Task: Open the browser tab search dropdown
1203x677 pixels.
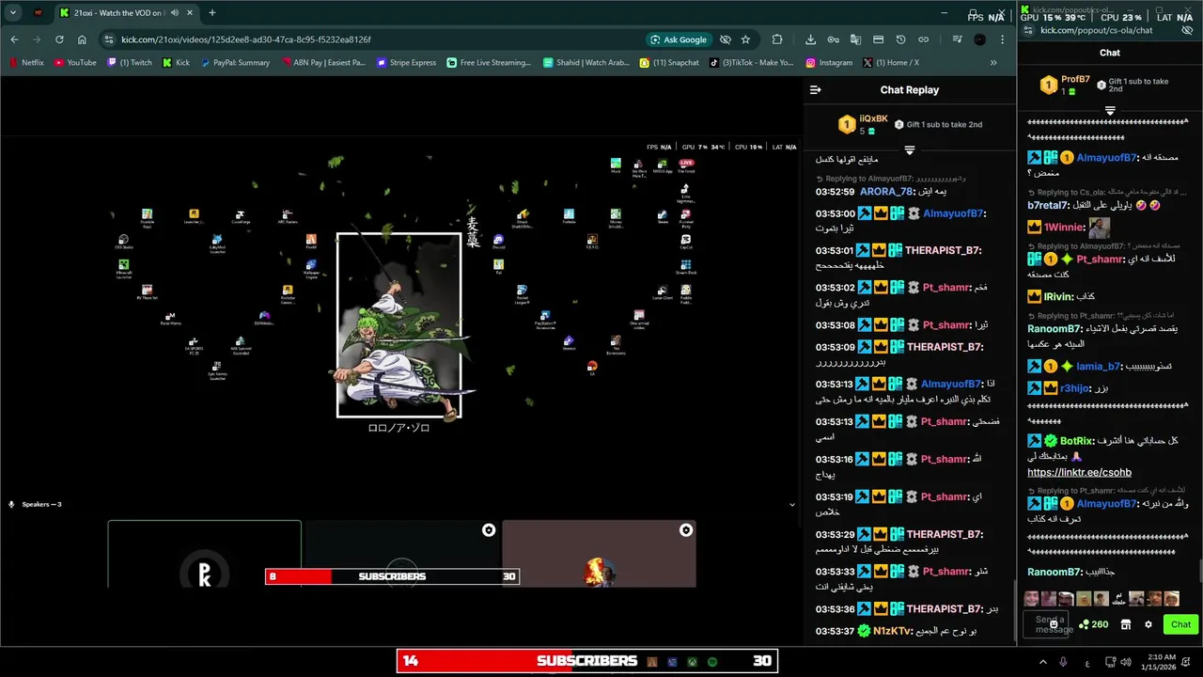Action: (x=12, y=13)
